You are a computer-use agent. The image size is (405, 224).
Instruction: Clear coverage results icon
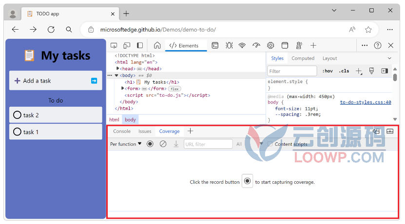pos(163,144)
